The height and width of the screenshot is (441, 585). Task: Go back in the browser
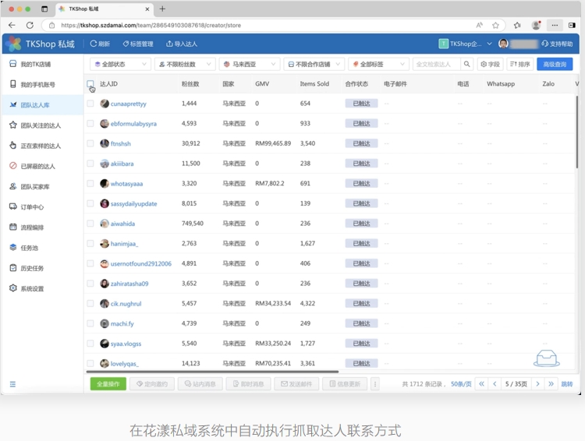coord(12,25)
